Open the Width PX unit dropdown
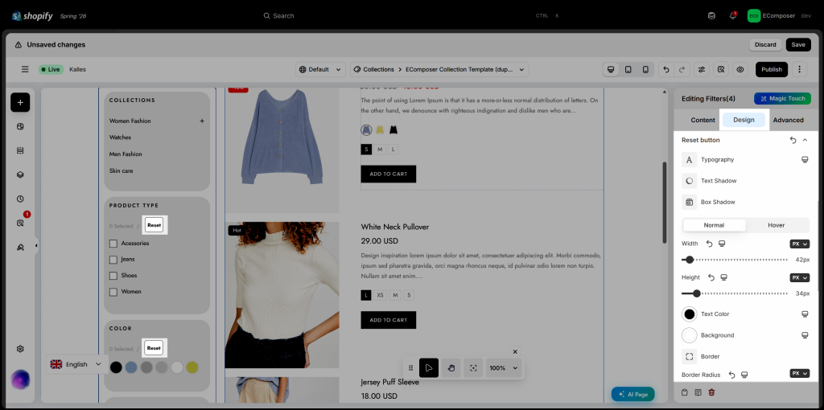This screenshot has width=824, height=410. (799, 244)
